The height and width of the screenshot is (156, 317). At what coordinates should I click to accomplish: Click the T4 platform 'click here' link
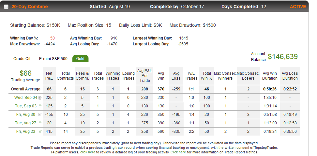pos(88,152)
